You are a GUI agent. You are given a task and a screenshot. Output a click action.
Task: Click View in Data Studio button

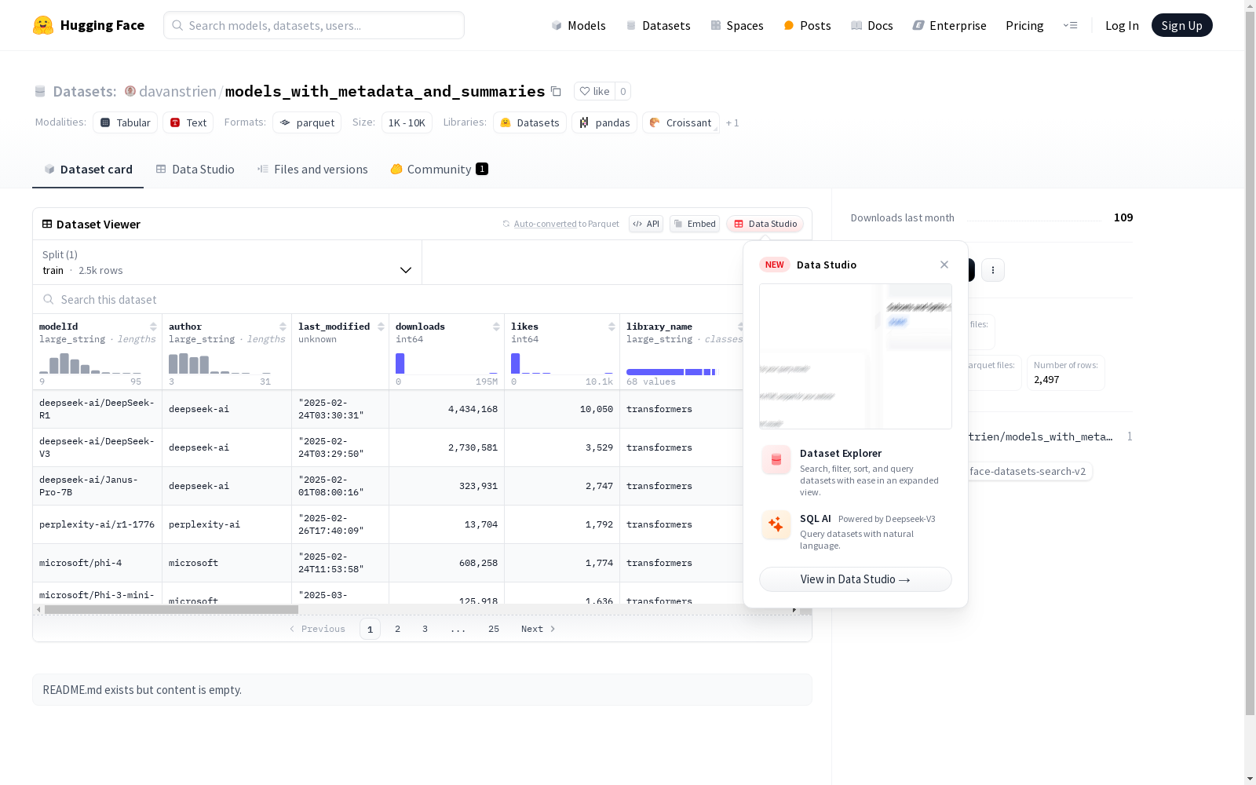(x=856, y=579)
